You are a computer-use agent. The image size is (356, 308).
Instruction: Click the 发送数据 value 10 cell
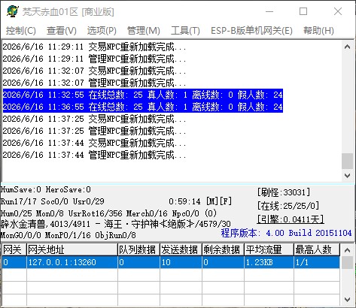click(181, 262)
